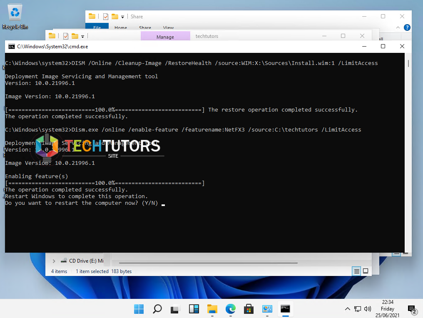The width and height of the screenshot is (423, 318).
Task: Collapse ribbon chevron in rear Explorer window
Action: pyautogui.click(x=398, y=27)
